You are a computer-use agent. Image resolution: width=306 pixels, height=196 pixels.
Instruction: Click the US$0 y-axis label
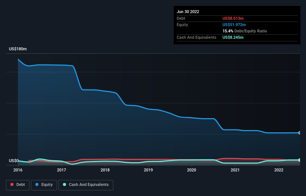tap(14, 161)
